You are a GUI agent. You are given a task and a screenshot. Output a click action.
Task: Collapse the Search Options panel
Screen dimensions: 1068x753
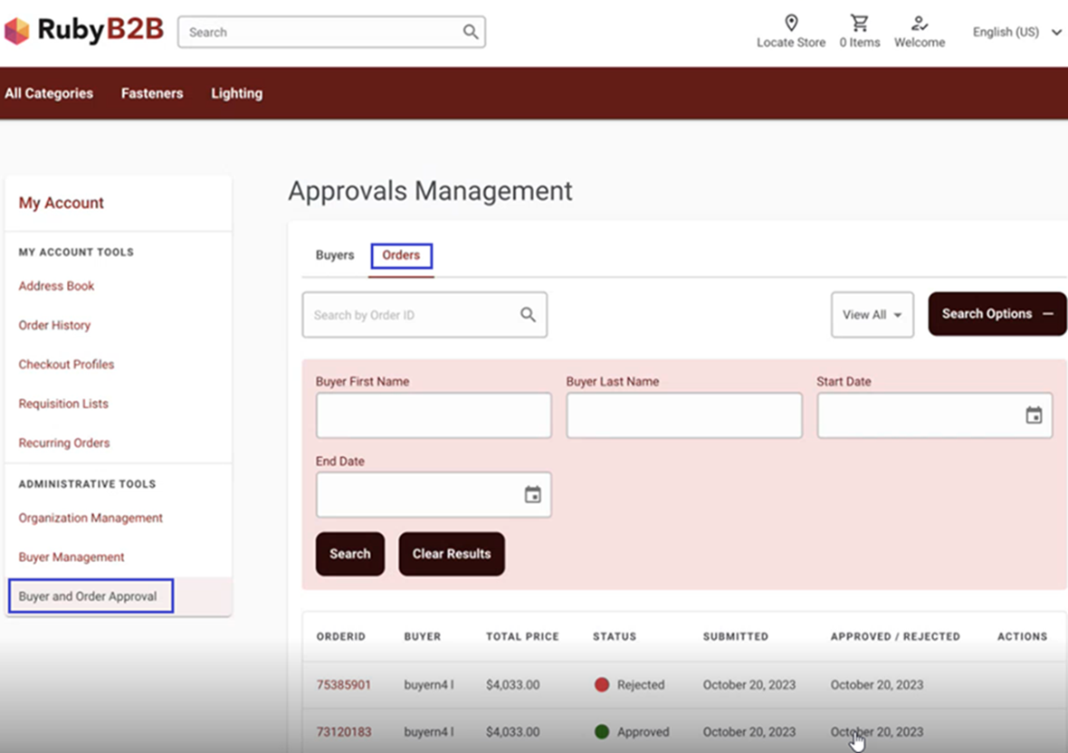(997, 314)
